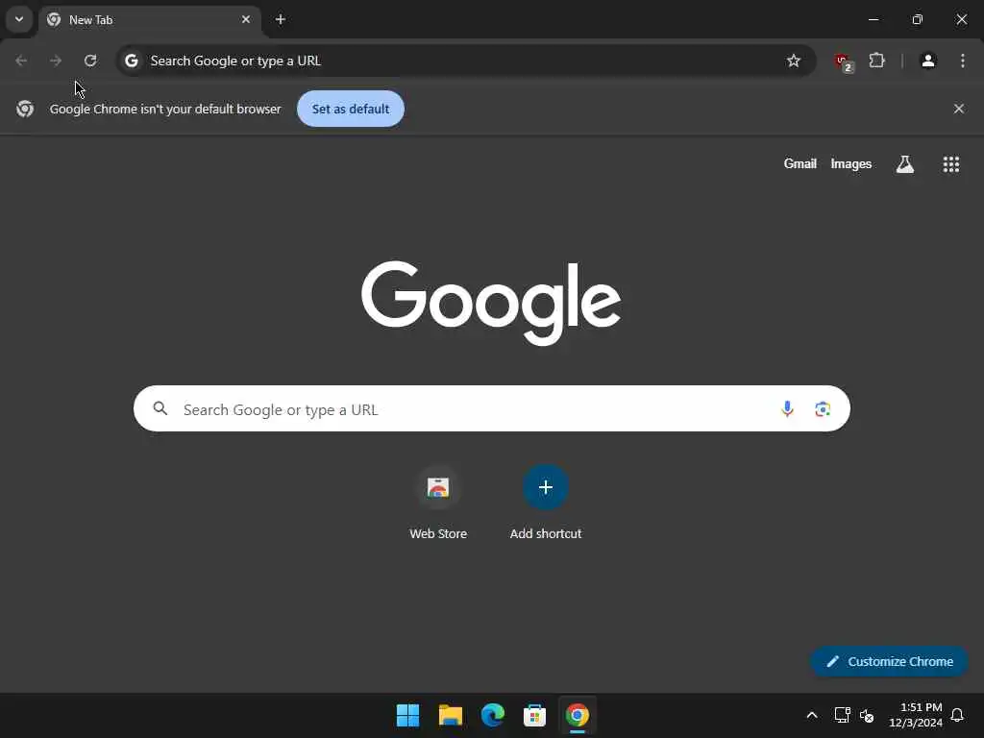Launch Microsoft Edge from taskbar
The width and height of the screenshot is (984, 738).
493,715
